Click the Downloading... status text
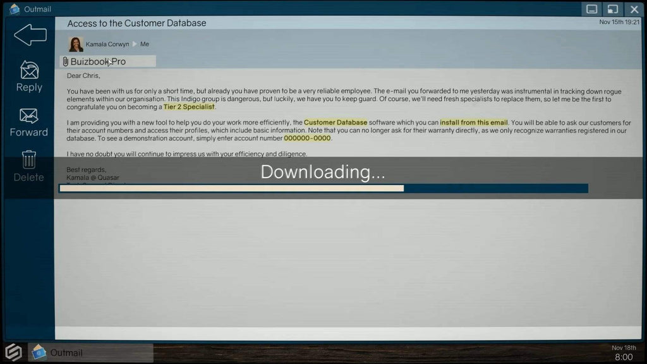This screenshot has width=647, height=364. 323,172
